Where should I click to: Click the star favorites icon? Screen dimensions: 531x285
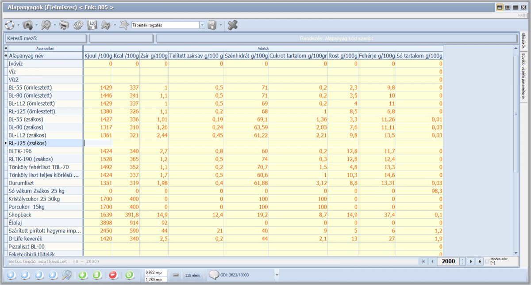pos(124,25)
